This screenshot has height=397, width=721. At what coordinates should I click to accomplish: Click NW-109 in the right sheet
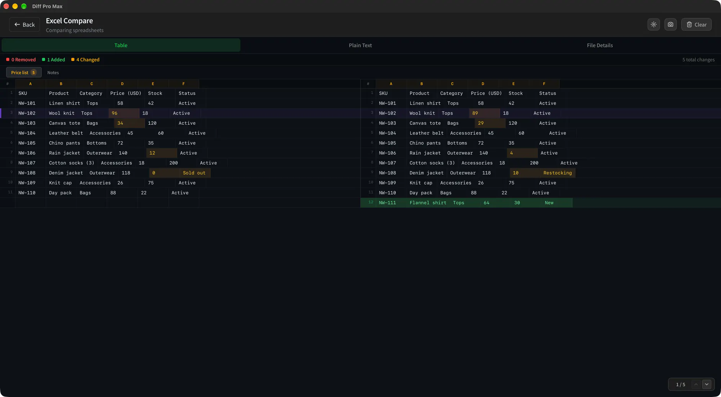point(391,183)
